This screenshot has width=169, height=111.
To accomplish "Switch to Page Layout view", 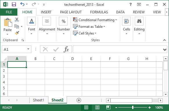I will [97, 108].
